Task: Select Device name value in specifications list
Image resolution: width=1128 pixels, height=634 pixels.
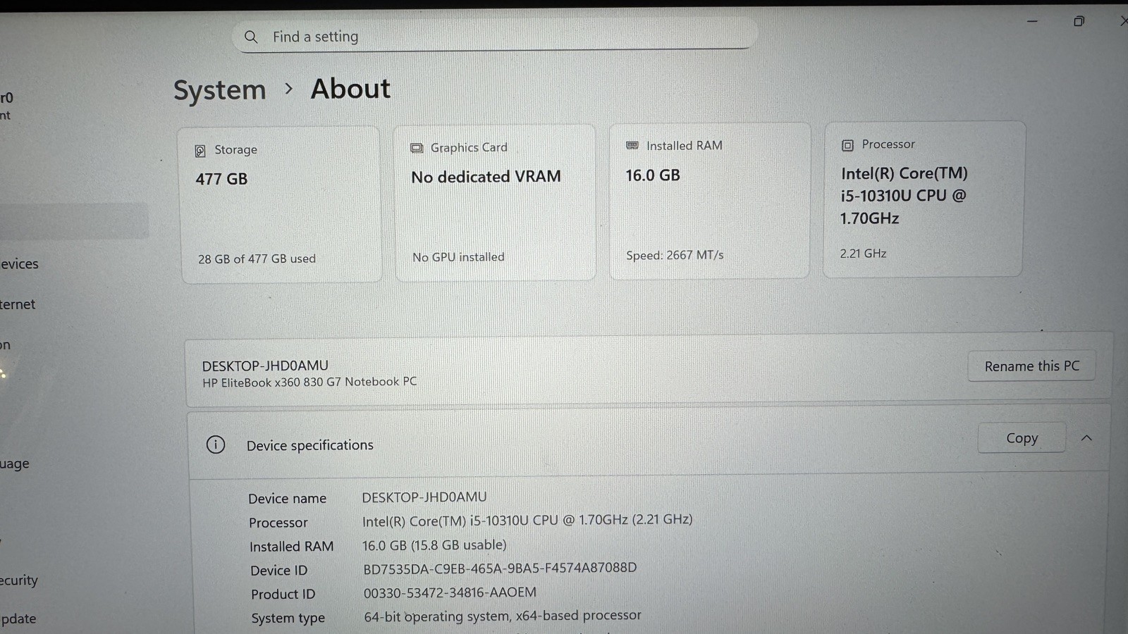Action: click(424, 497)
